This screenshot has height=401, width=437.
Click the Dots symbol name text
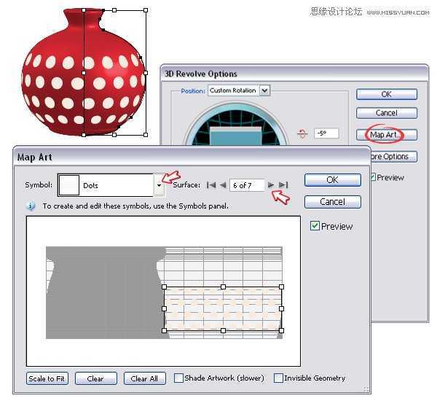coord(90,186)
